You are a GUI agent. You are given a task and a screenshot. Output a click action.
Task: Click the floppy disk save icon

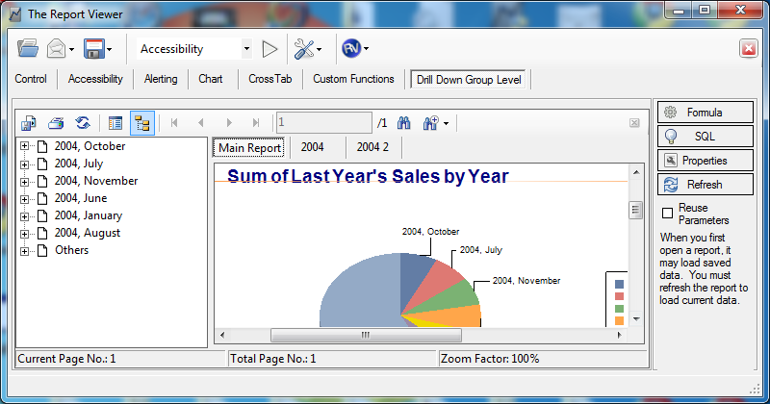93,49
